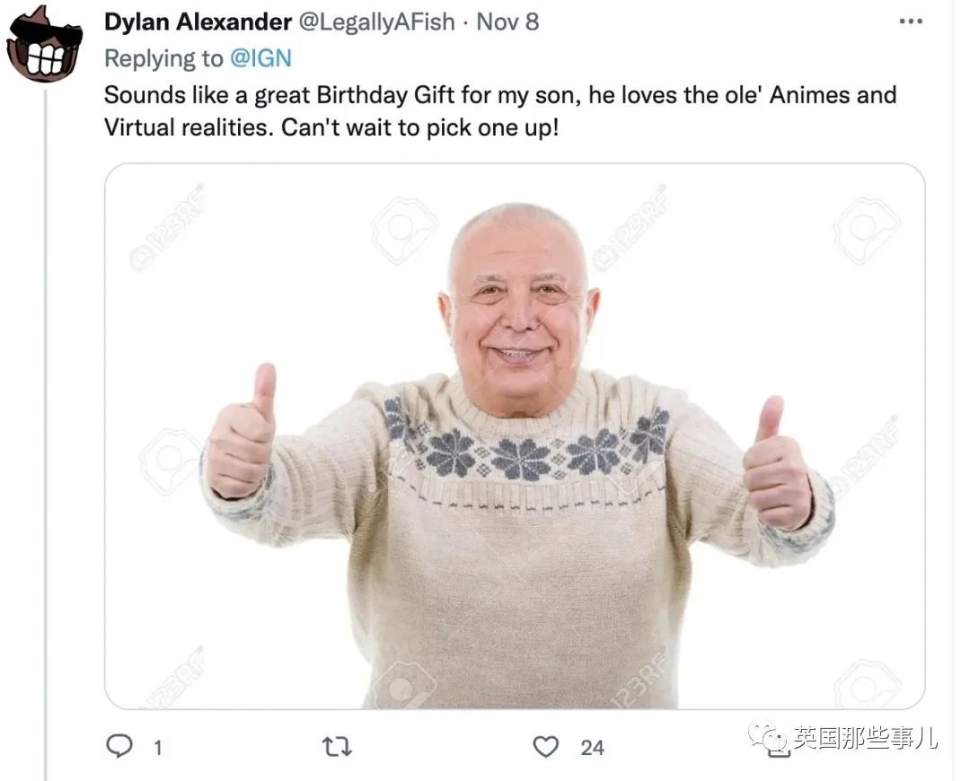Open the tweet's three-dot more menu
The image size is (970, 781).
click(911, 22)
